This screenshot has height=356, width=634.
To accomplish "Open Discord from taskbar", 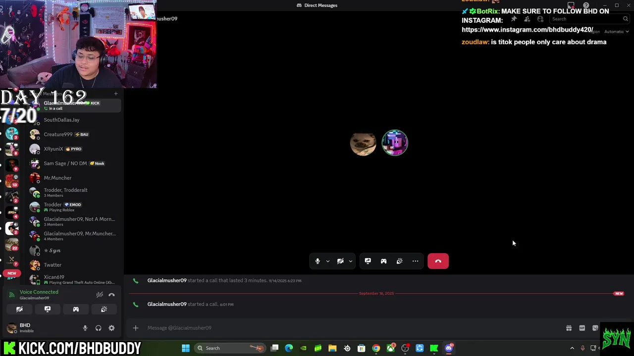I will (449, 348).
